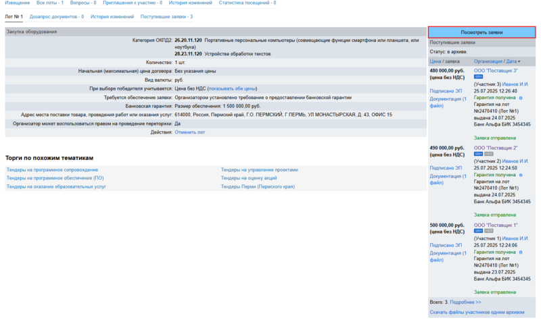Click guarantee info icon for the 490 000 bid
Image resolution: width=541 pixels, height=322 pixels.
coord(520,175)
